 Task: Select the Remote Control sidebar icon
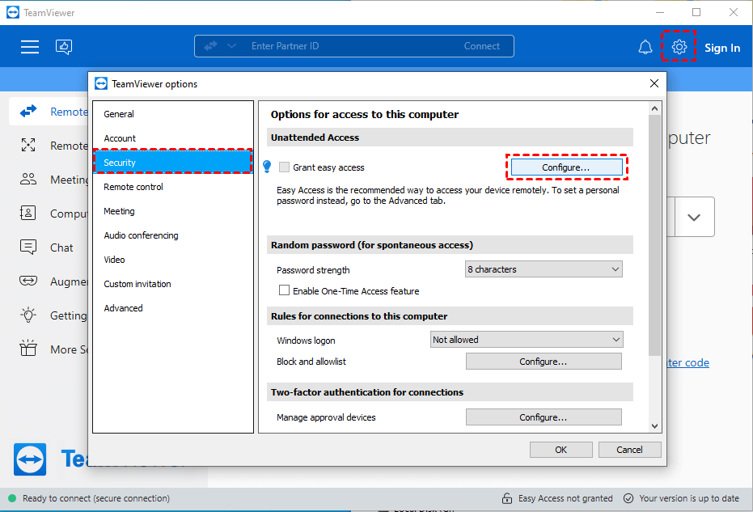[27, 111]
